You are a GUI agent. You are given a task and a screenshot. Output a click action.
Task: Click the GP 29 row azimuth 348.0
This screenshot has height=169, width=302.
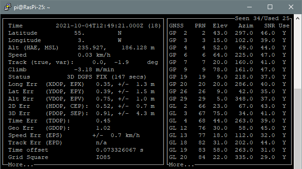click(x=244, y=99)
